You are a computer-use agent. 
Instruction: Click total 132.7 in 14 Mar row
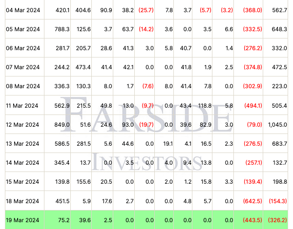tap(280, 163)
